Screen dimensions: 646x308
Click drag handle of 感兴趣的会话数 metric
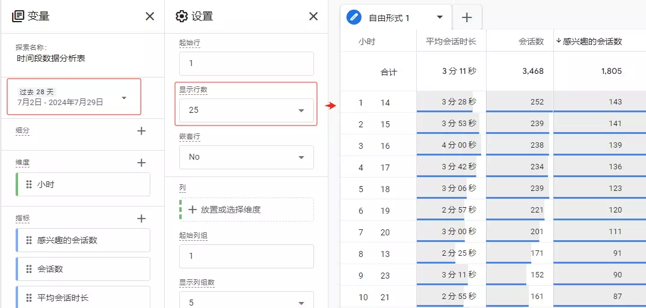point(29,240)
